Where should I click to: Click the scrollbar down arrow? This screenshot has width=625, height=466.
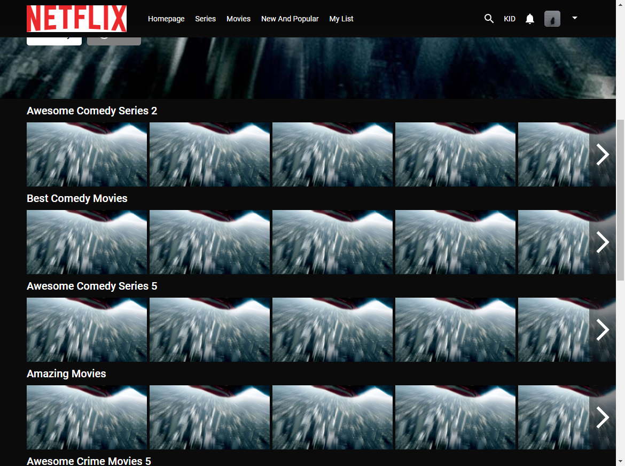[621, 462]
